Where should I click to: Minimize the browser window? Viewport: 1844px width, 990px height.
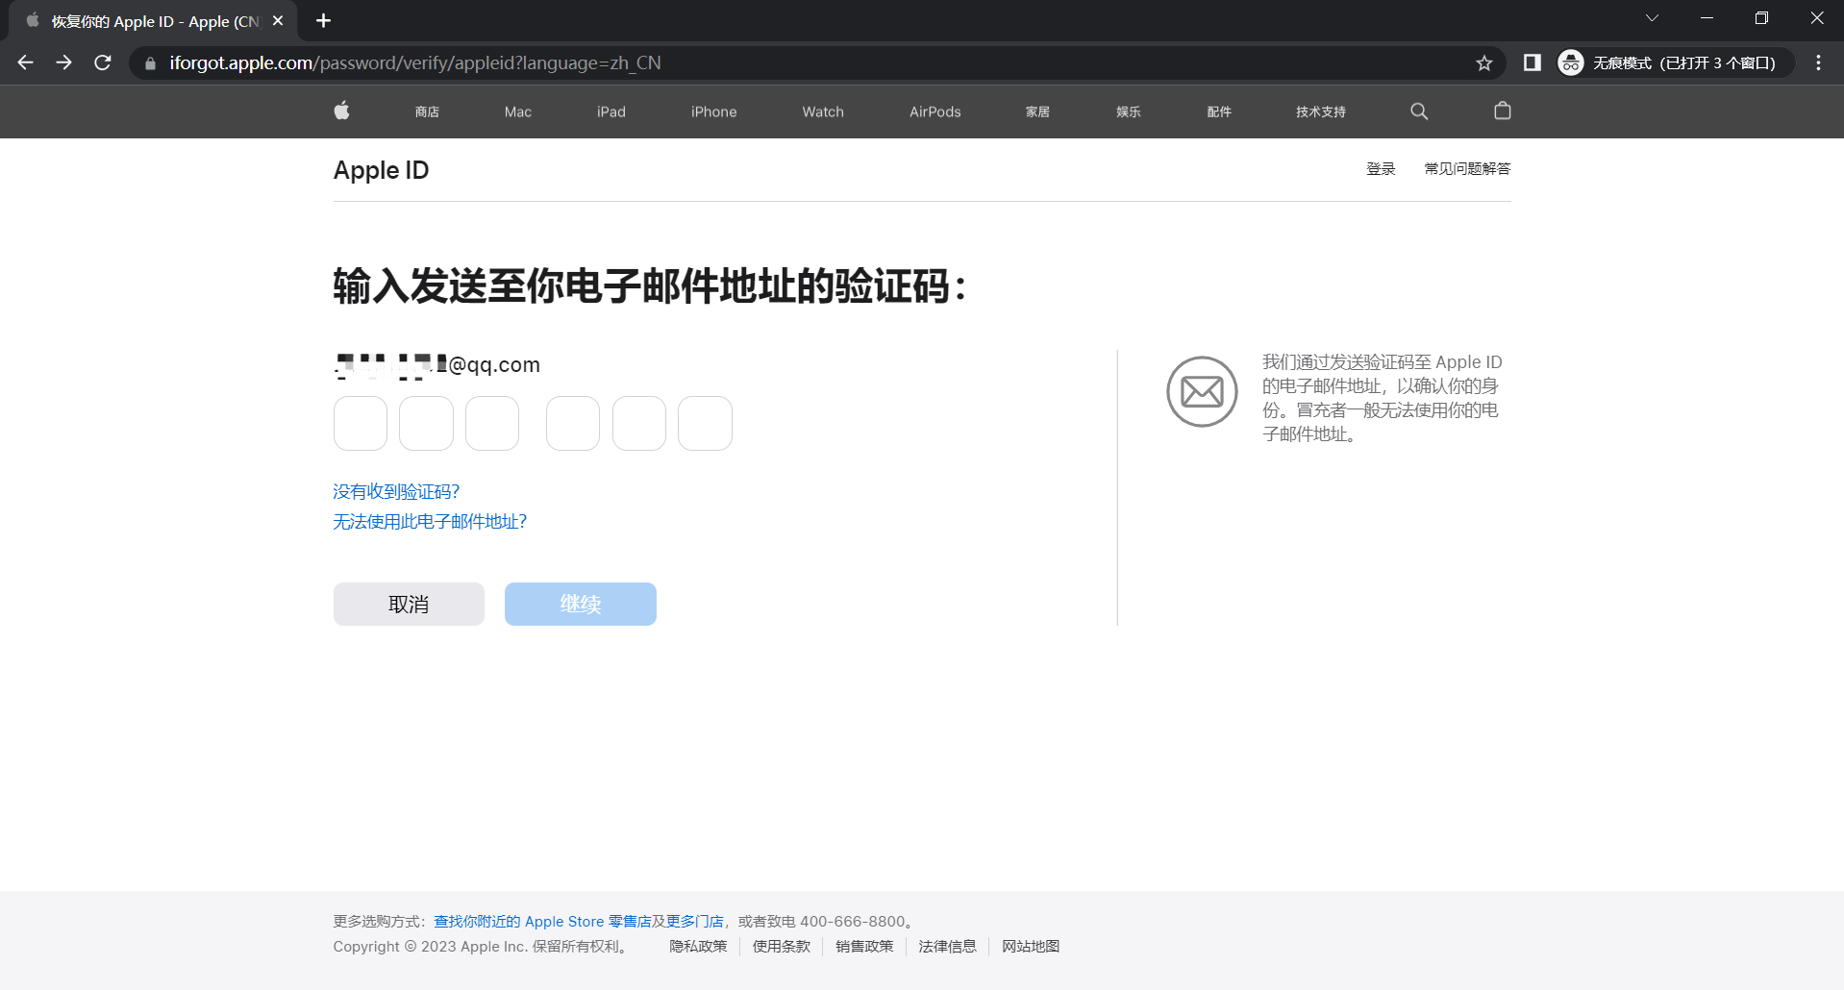pos(1707,18)
